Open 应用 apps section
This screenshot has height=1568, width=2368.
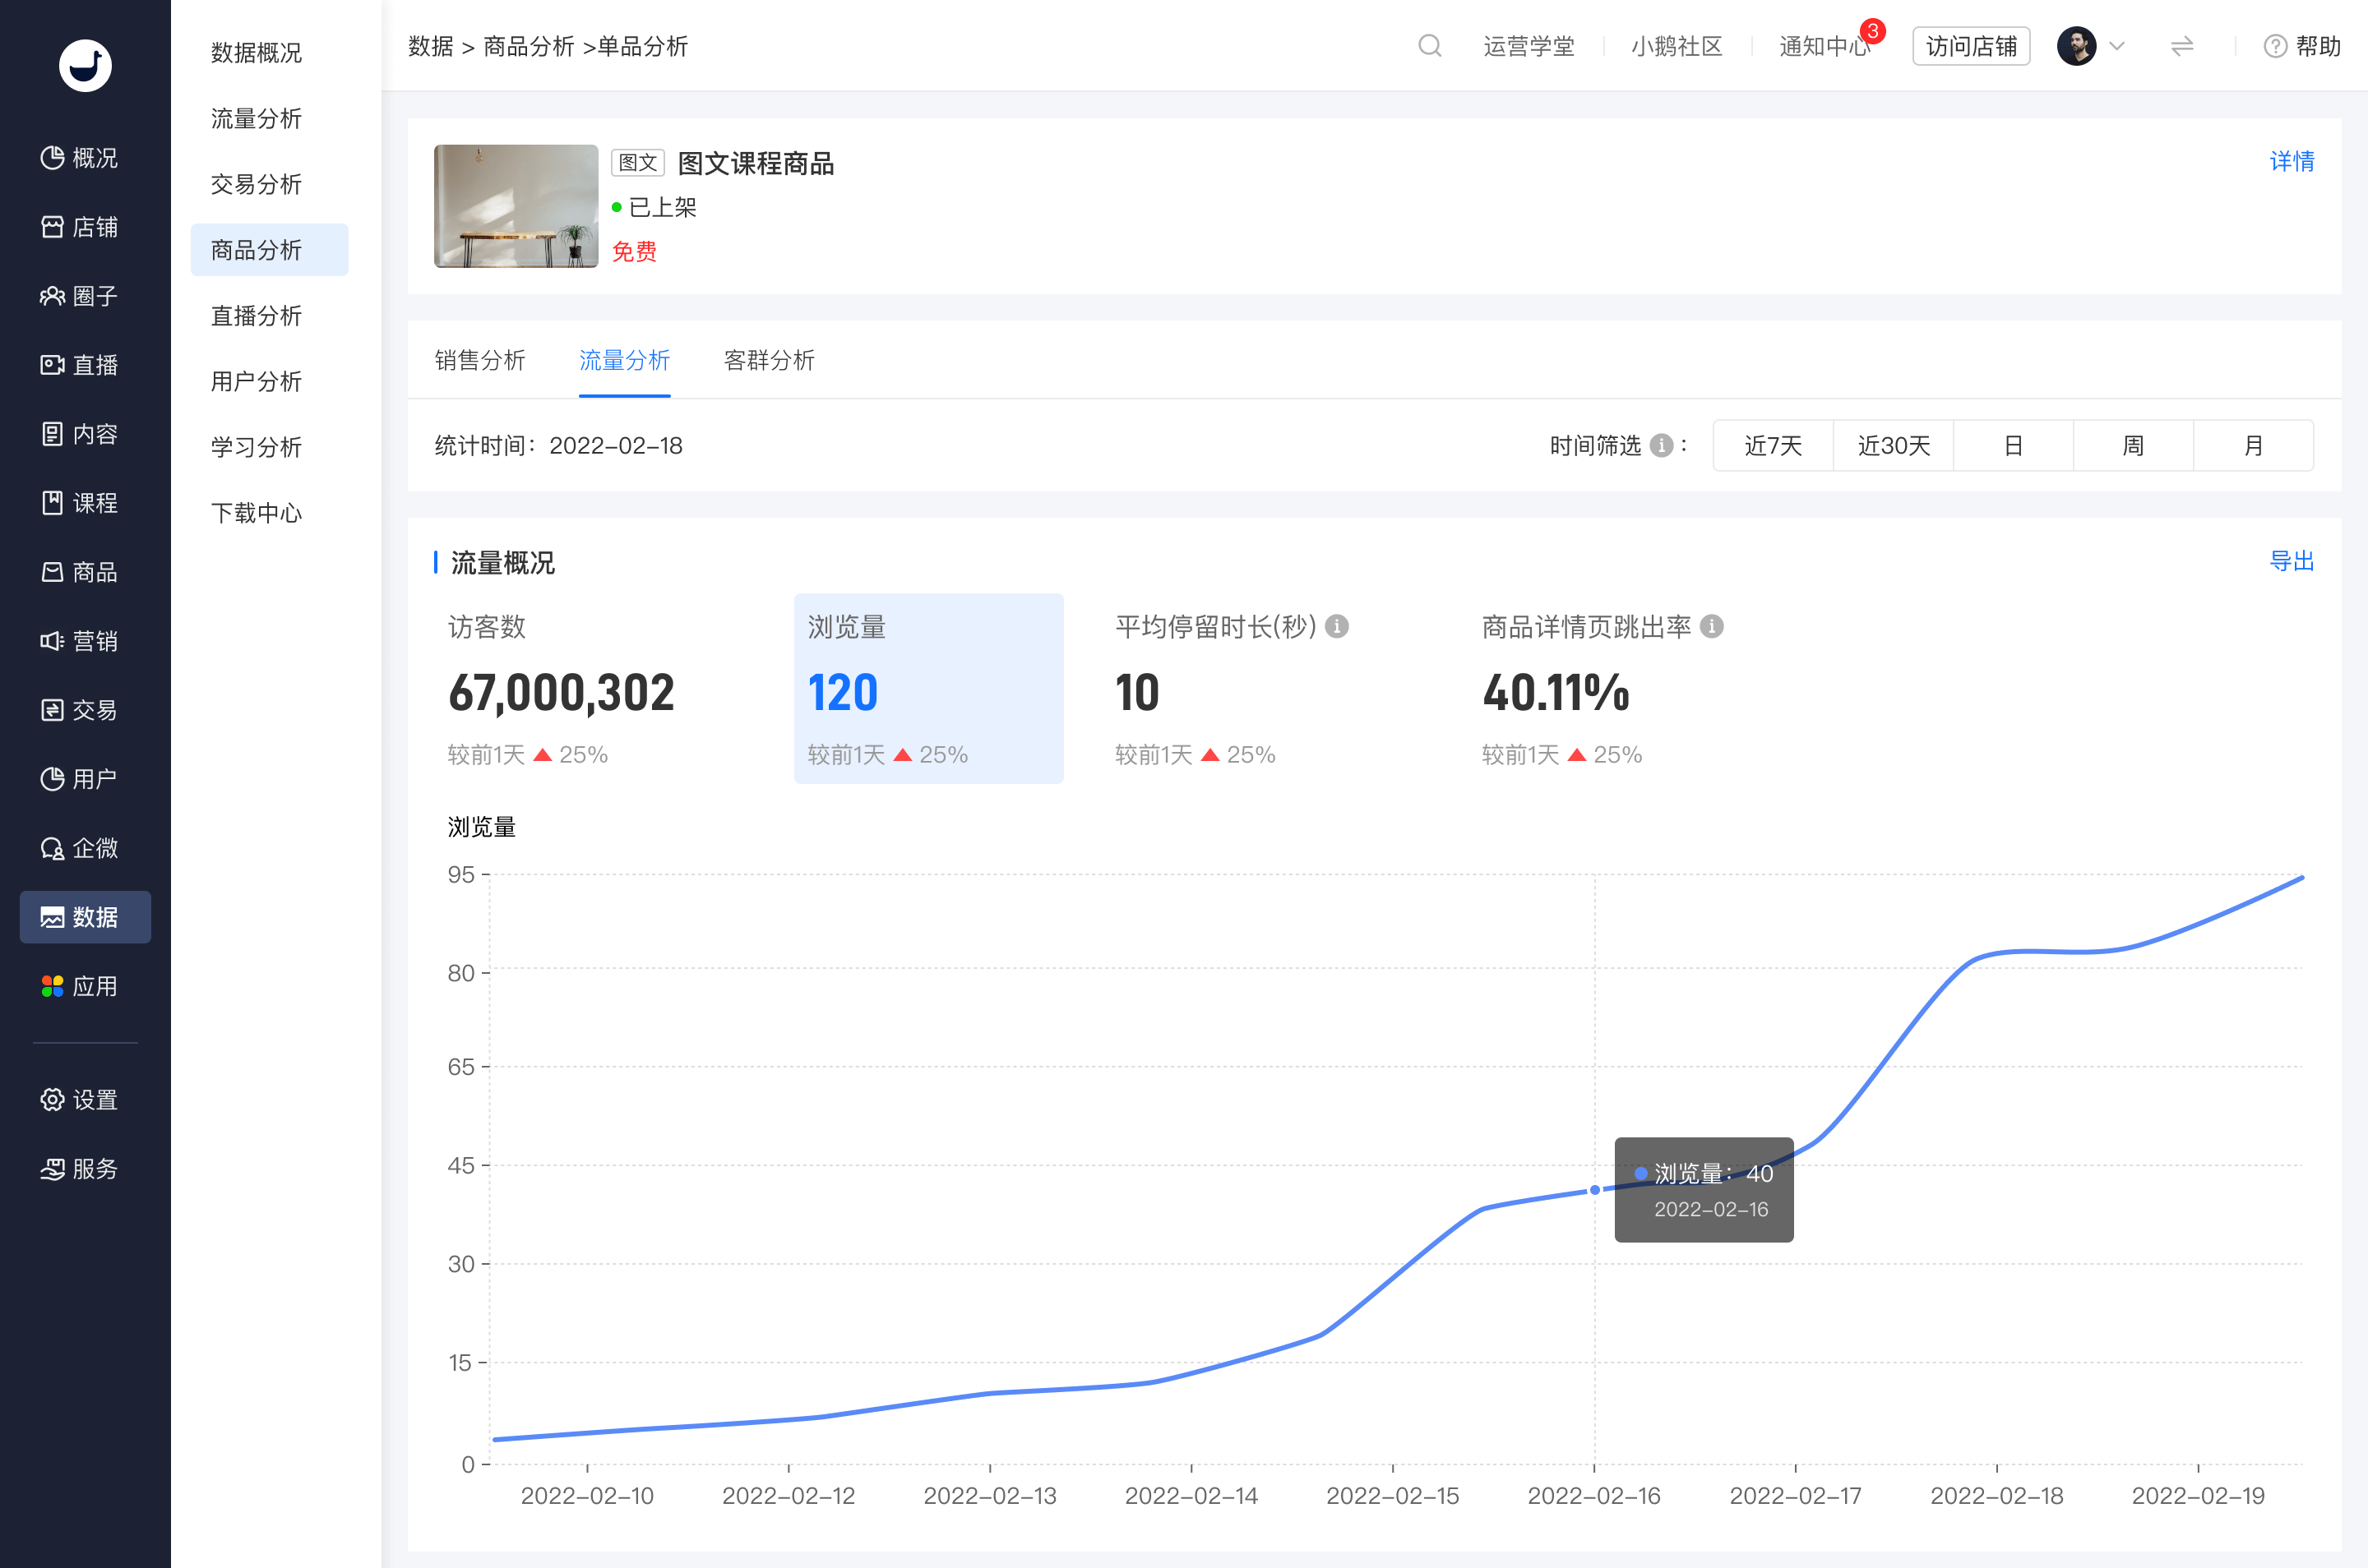[x=80, y=986]
